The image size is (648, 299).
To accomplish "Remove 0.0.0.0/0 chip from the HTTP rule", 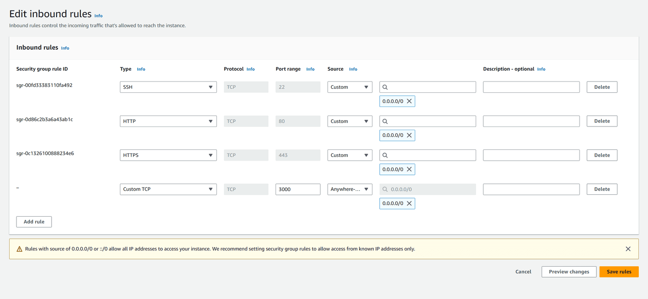I will [409, 135].
